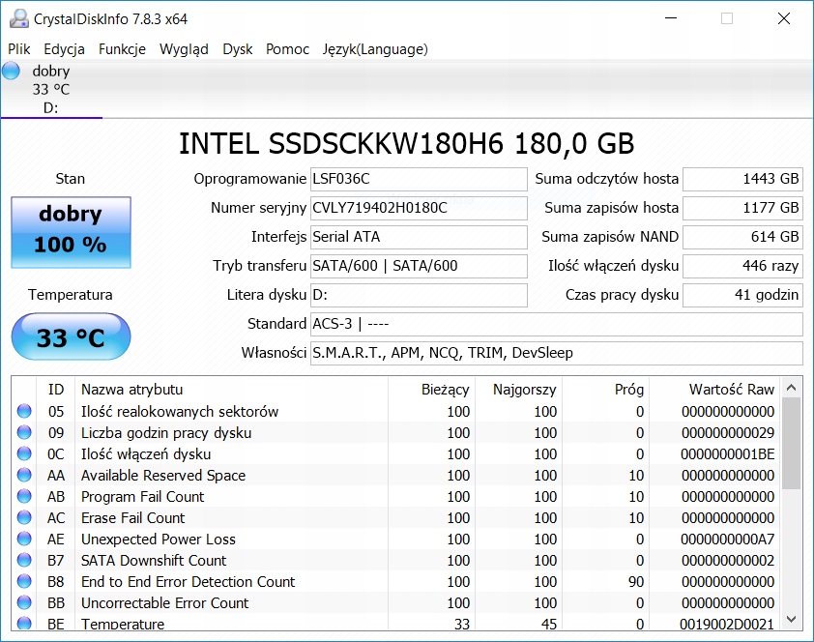Click the Wartość Raw column header

(x=714, y=390)
